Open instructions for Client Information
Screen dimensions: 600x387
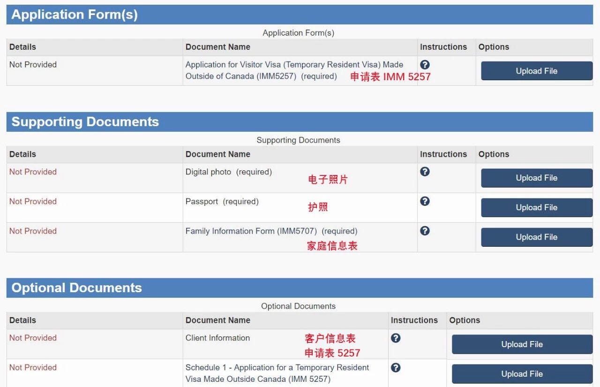coord(396,337)
